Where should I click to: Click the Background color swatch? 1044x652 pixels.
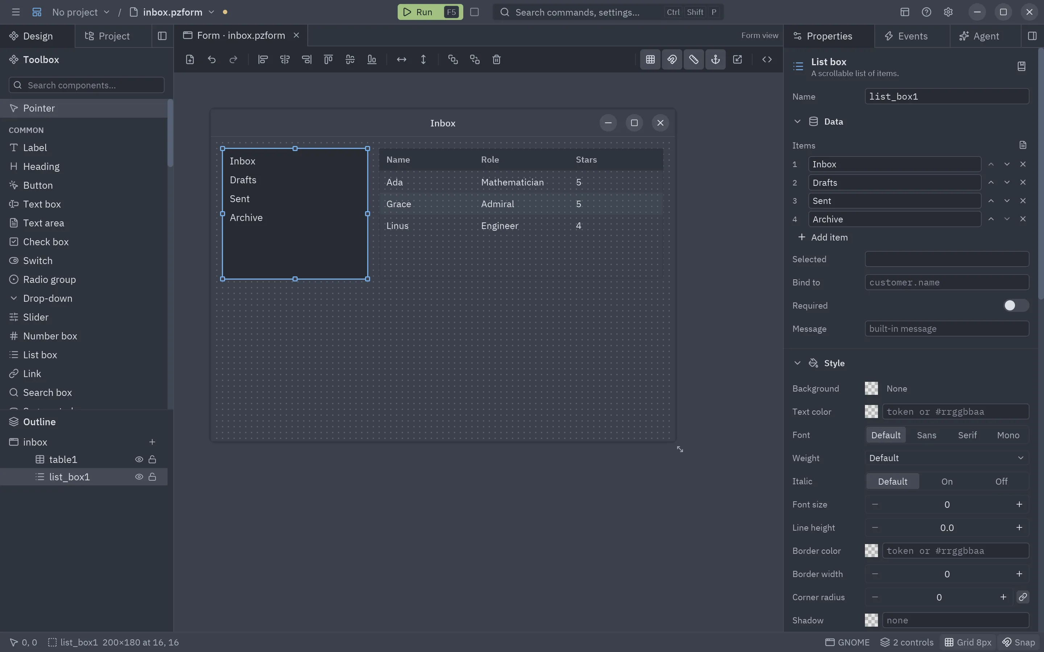[x=871, y=389]
